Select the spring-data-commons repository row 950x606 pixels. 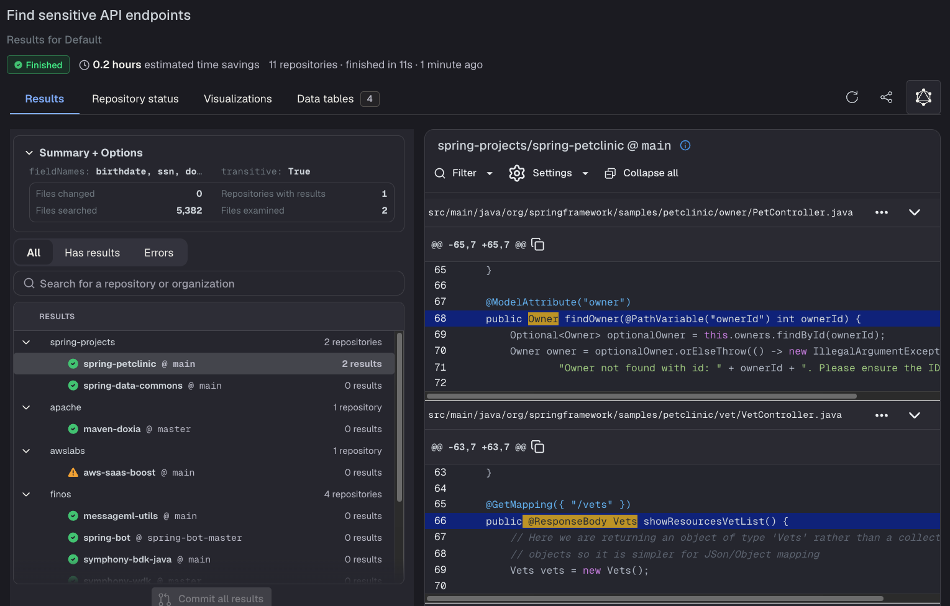pyautogui.click(x=204, y=386)
